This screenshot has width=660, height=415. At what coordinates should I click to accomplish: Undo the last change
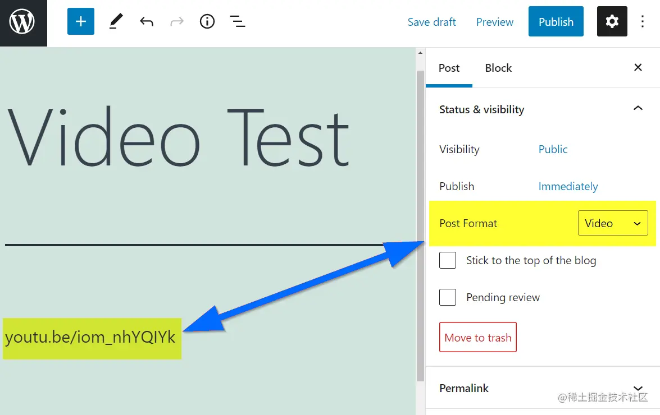pos(147,21)
